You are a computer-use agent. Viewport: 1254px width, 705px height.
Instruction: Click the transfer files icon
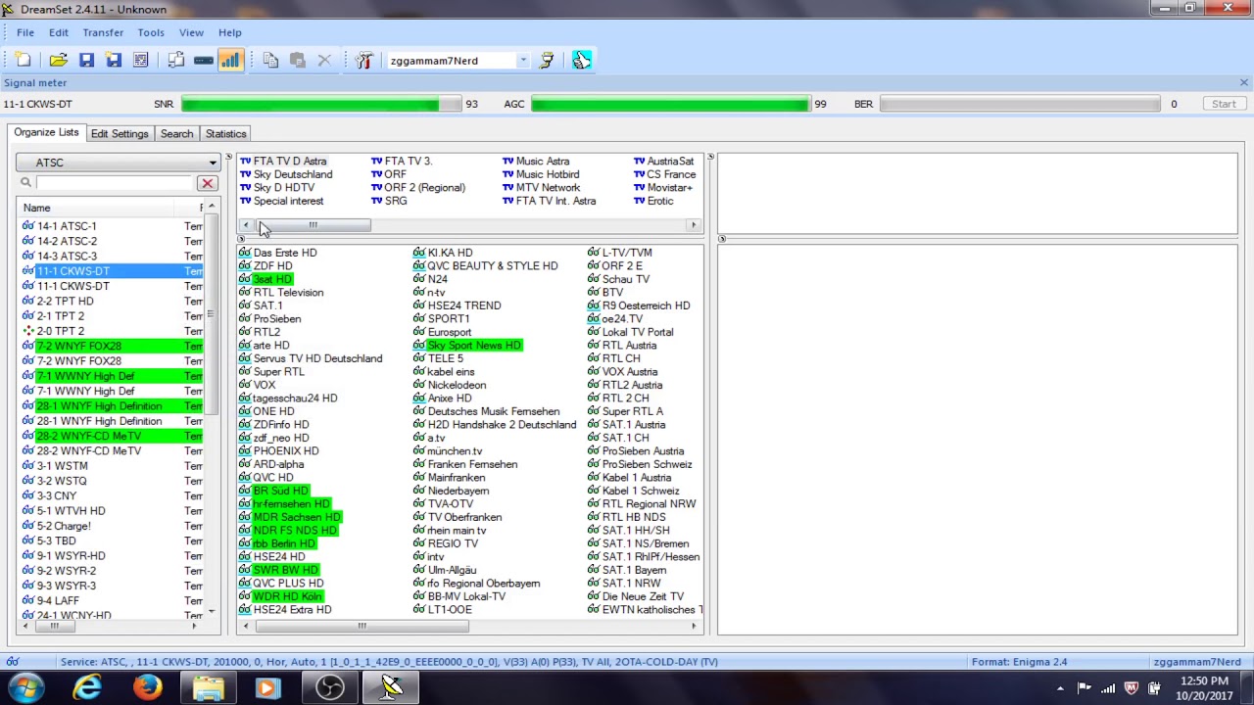pos(176,61)
